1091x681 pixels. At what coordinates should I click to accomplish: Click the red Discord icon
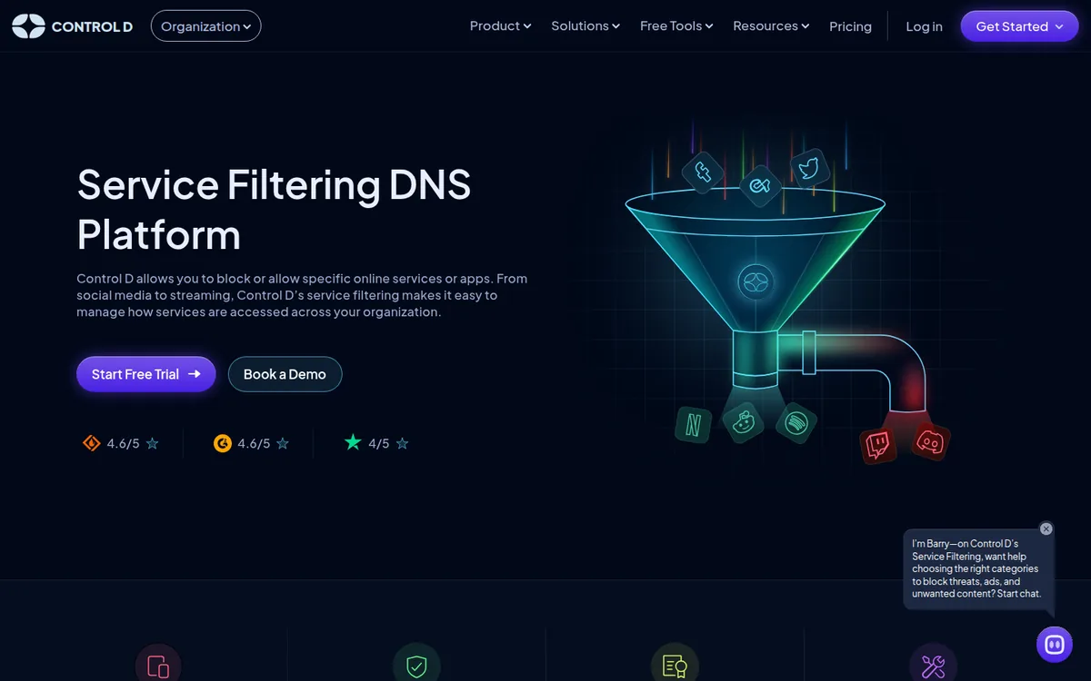(931, 441)
